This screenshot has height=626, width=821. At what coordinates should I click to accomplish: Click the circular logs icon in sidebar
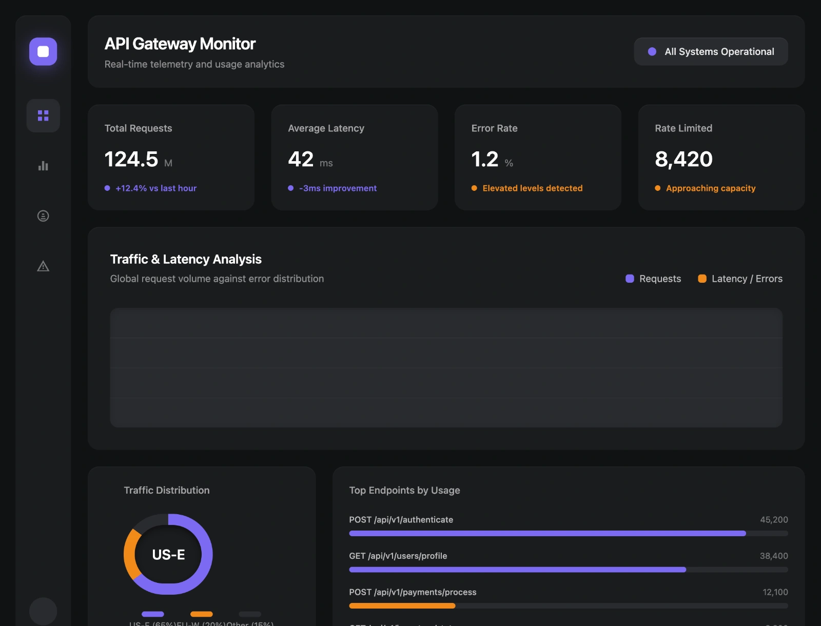pyautogui.click(x=43, y=216)
